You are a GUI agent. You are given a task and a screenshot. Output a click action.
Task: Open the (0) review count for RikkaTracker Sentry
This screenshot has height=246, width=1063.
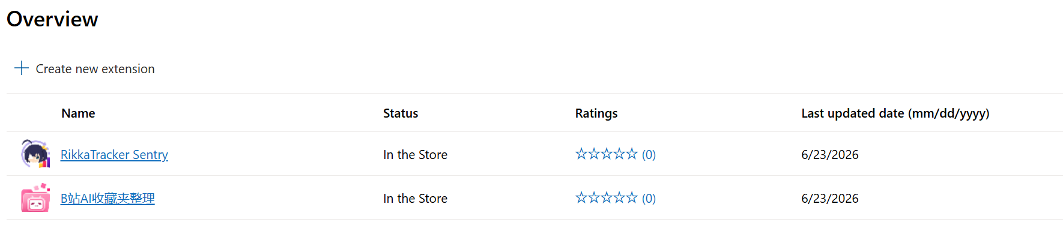(649, 155)
